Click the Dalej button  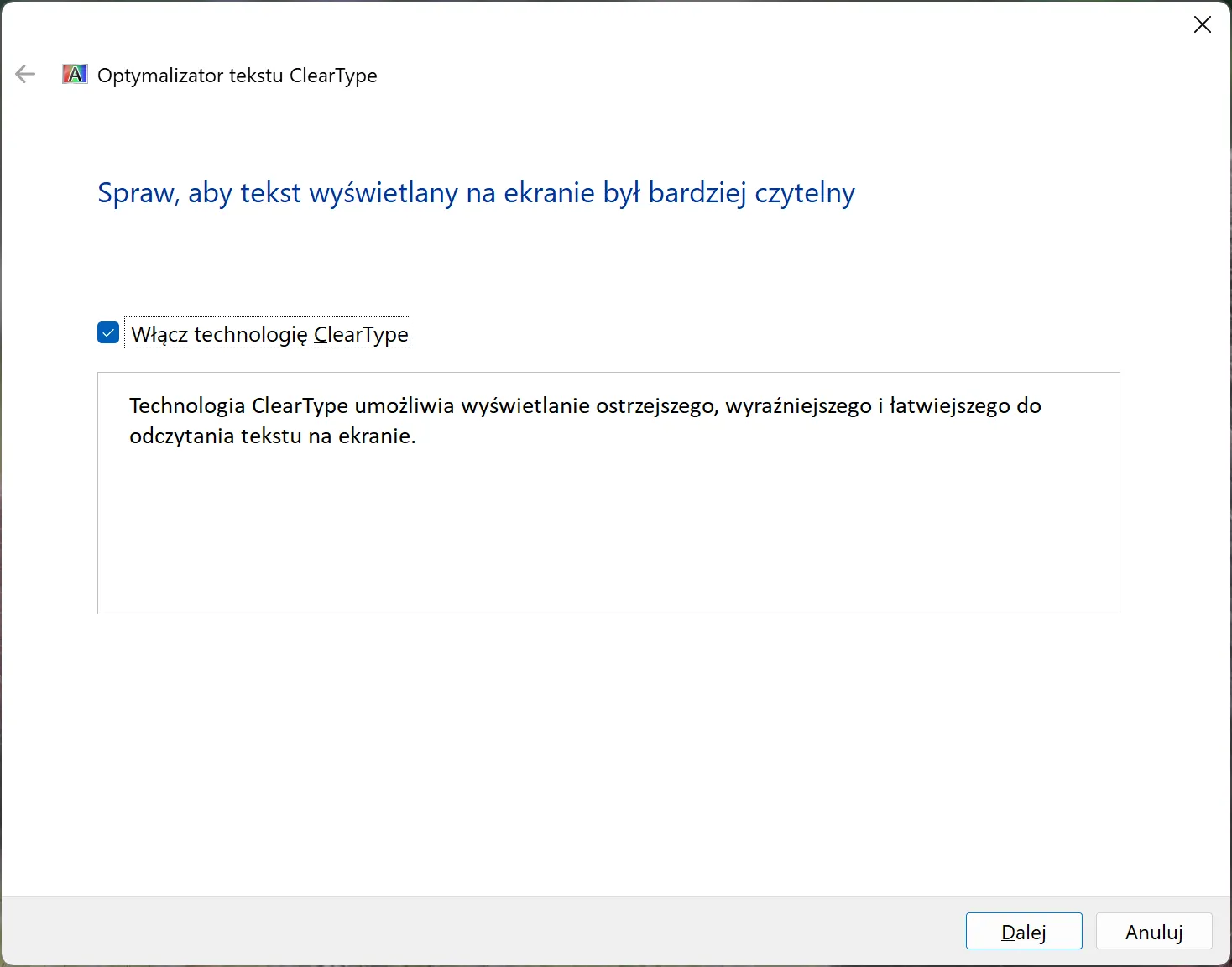1024,931
